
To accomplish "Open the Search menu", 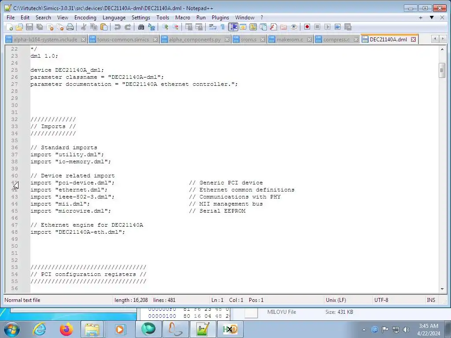I will (x=43, y=18).
